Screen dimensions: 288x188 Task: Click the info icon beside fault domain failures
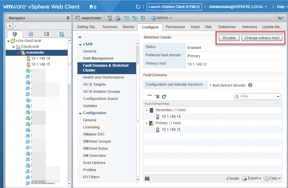pos(250,85)
